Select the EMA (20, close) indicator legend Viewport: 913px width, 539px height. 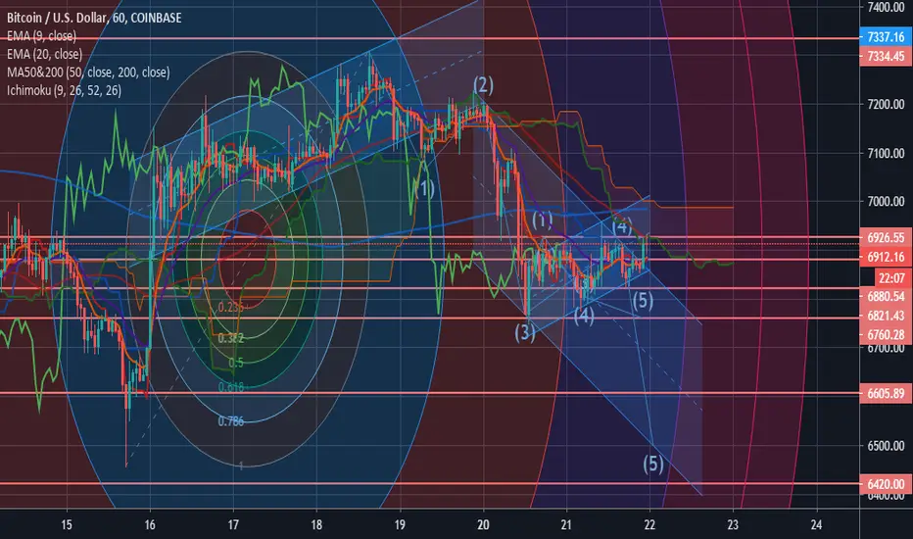coord(44,54)
